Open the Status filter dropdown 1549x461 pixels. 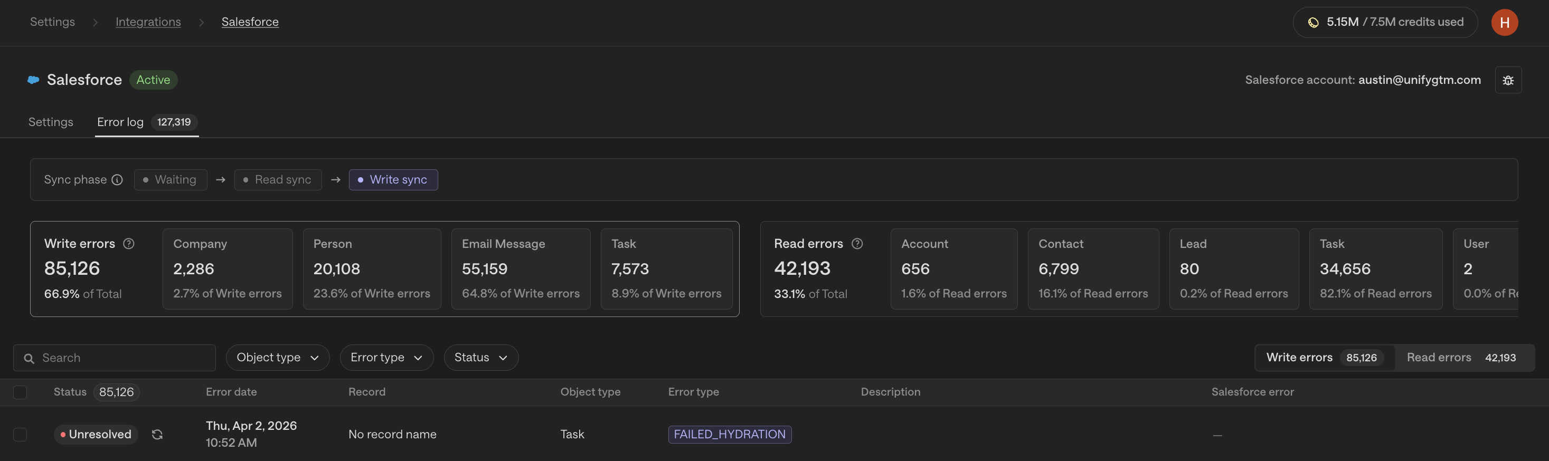(x=481, y=358)
